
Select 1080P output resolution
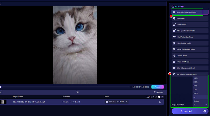[x=200, y=93]
